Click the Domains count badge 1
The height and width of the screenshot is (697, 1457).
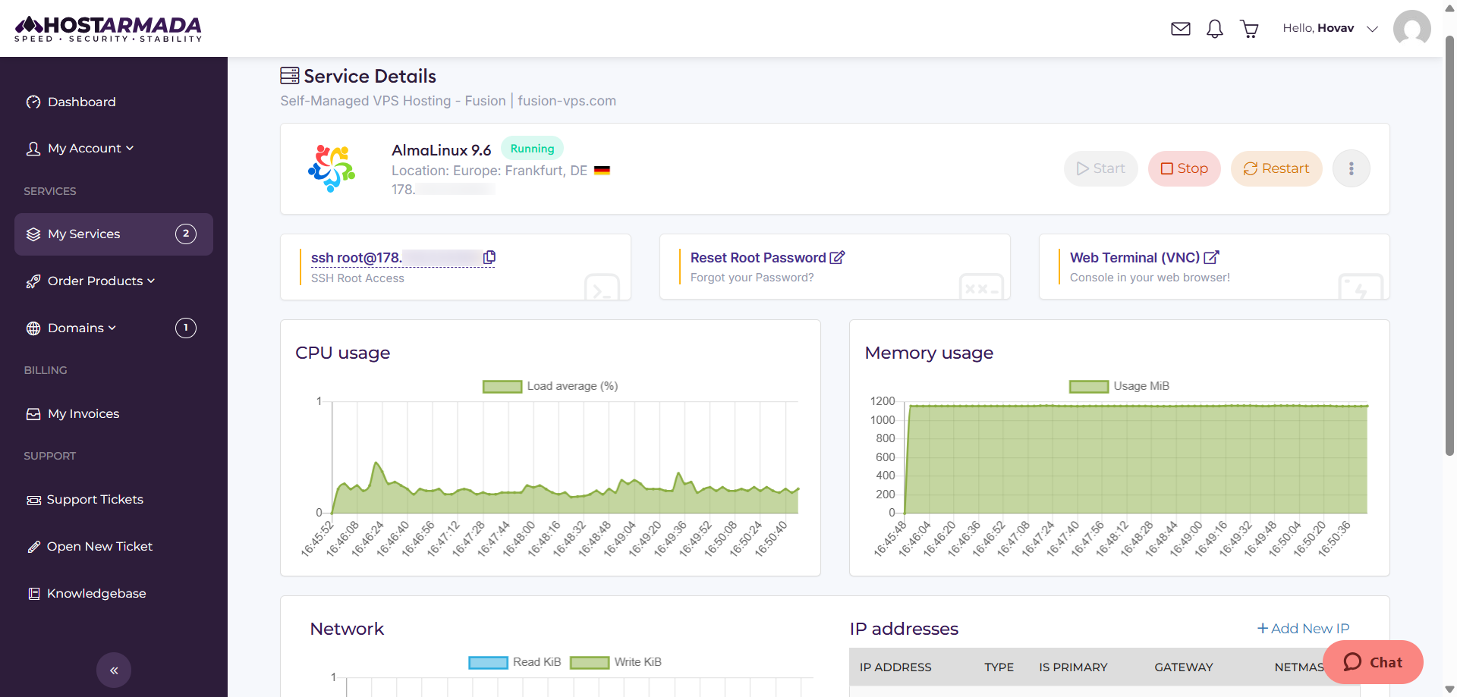coord(186,328)
